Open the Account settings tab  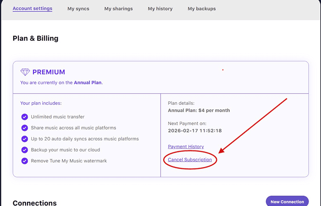(x=33, y=9)
